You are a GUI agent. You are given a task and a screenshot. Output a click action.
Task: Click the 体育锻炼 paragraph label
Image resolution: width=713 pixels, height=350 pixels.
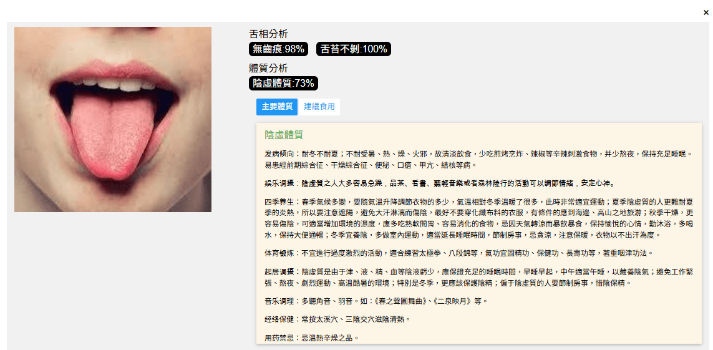(x=281, y=253)
